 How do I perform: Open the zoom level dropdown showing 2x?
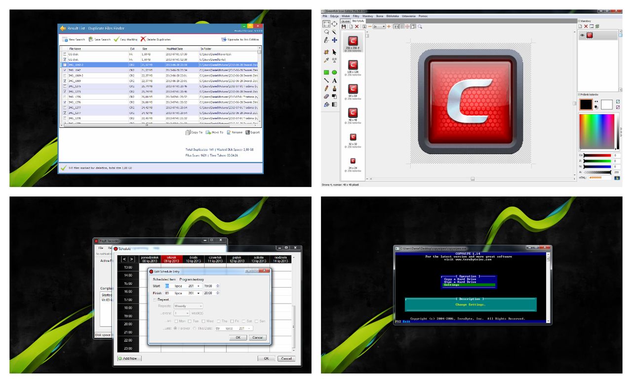(379, 27)
